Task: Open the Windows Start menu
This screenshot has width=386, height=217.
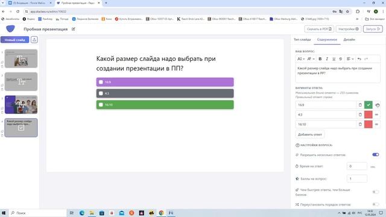Action: (4, 213)
